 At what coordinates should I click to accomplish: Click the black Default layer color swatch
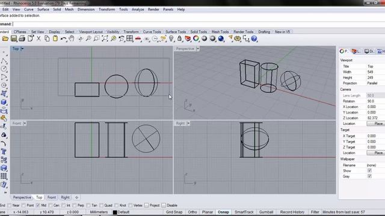point(115,212)
